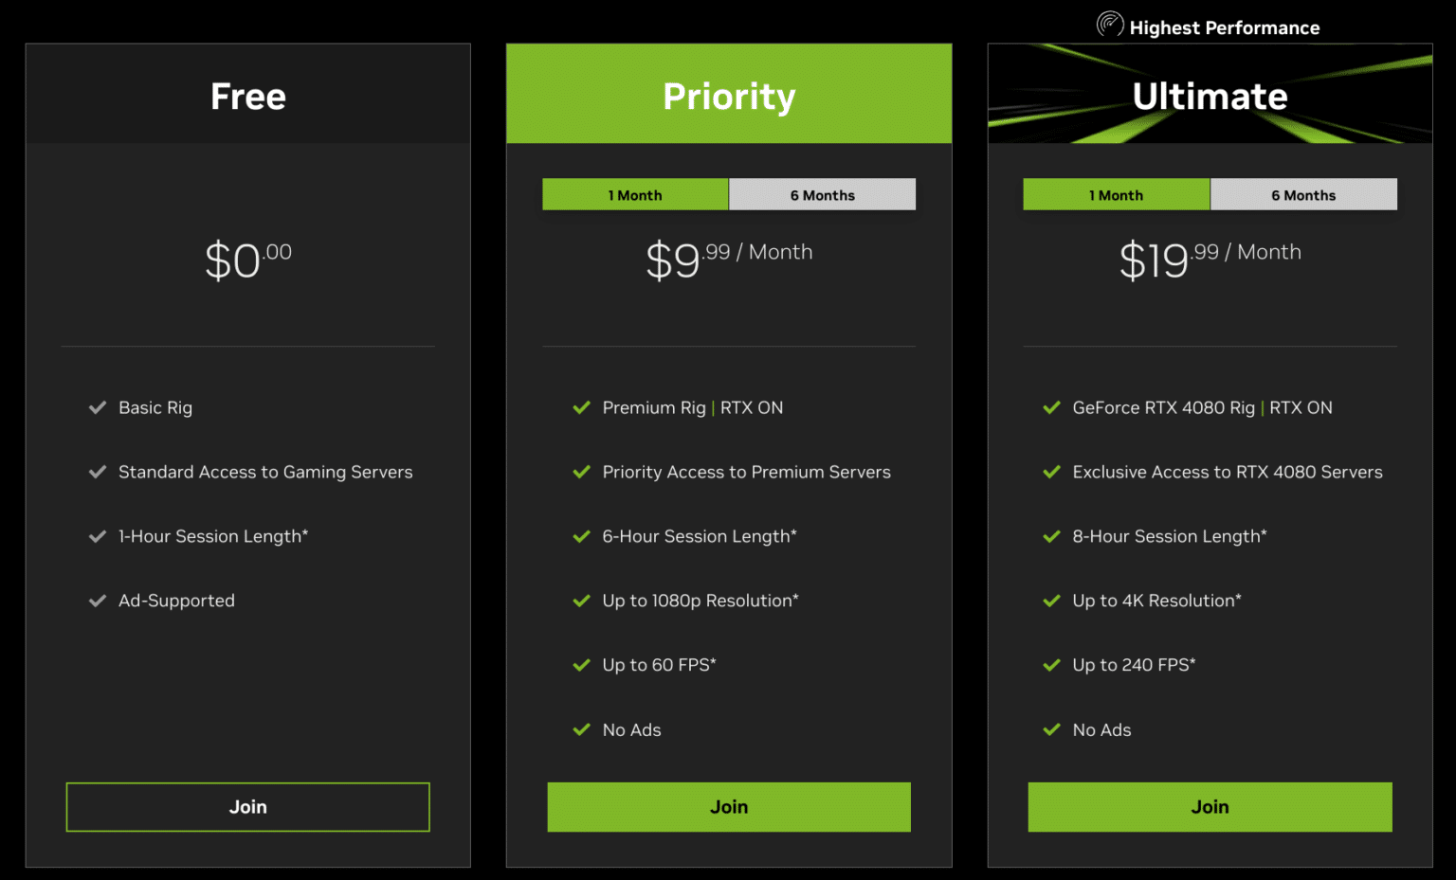1456x880 pixels.
Task: Join the Ultimate plan
Action: (1210, 806)
